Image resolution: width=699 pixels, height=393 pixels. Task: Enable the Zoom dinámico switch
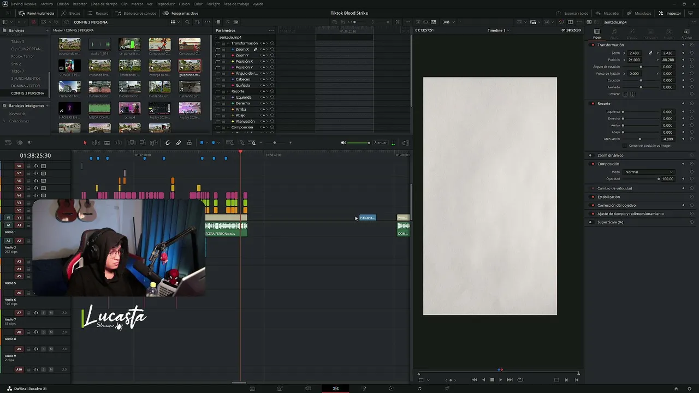point(590,156)
